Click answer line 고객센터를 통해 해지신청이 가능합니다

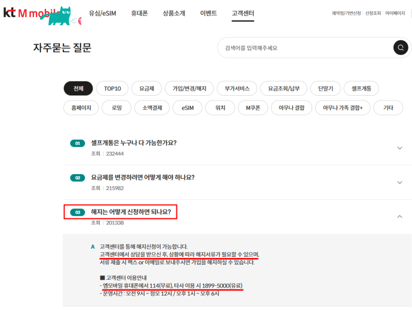pos(144,247)
